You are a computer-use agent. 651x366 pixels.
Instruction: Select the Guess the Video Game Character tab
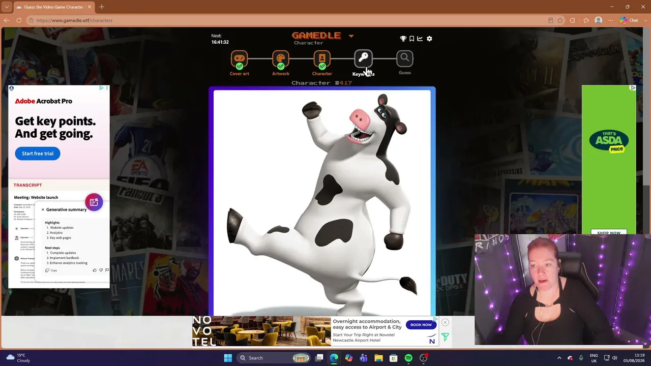pyautogui.click(x=54, y=7)
